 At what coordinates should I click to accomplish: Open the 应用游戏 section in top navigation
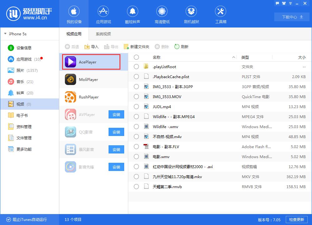103,14
